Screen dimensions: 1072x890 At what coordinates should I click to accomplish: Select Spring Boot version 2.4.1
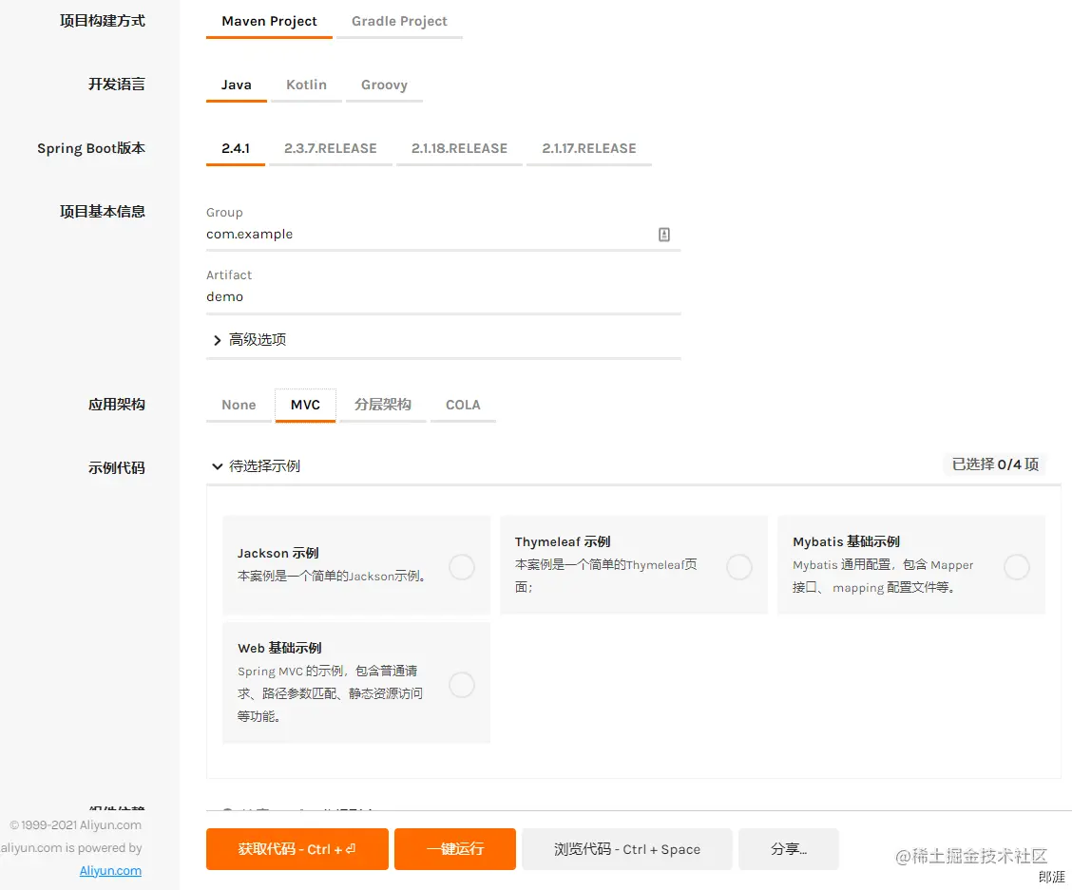pyautogui.click(x=235, y=148)
